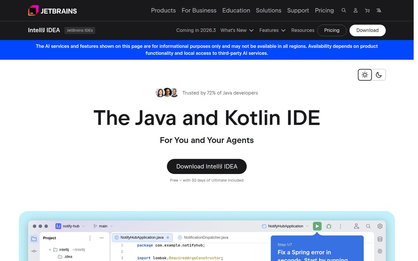
Task: Click the Step 1/7 tooltip label
Action: (x=285, y=245)
